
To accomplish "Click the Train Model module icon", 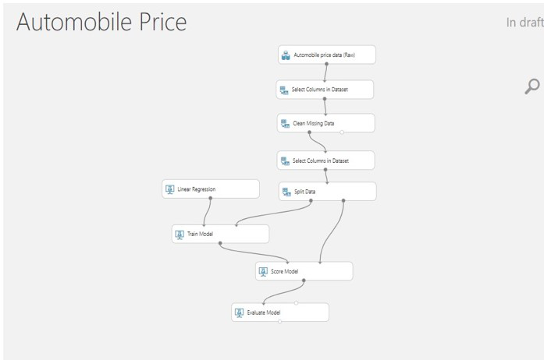I will (x=180, y=234).
